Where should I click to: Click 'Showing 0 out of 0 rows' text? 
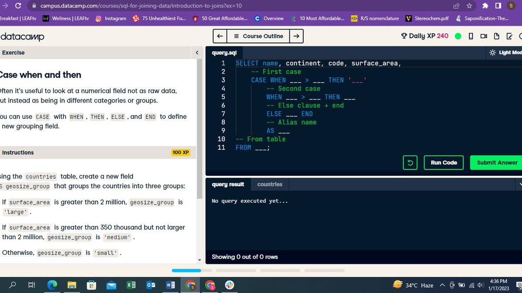click(245, 257)
